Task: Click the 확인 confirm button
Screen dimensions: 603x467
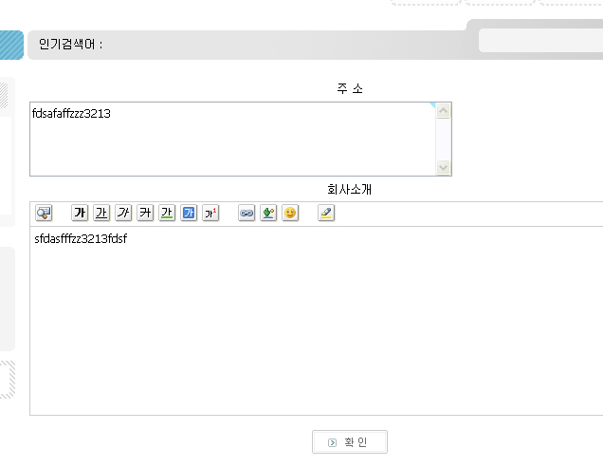Action: click(350, 442)
